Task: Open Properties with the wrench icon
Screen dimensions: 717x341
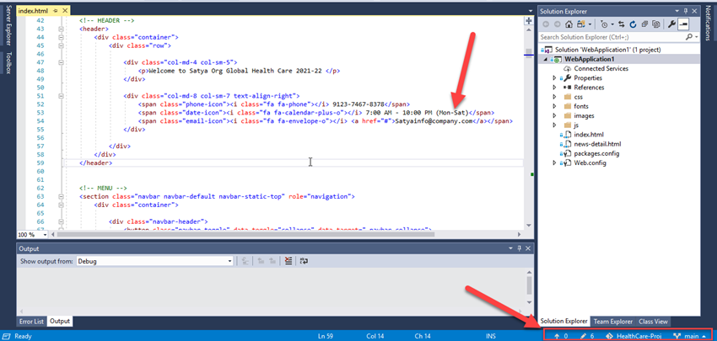Action: [672, 24]
